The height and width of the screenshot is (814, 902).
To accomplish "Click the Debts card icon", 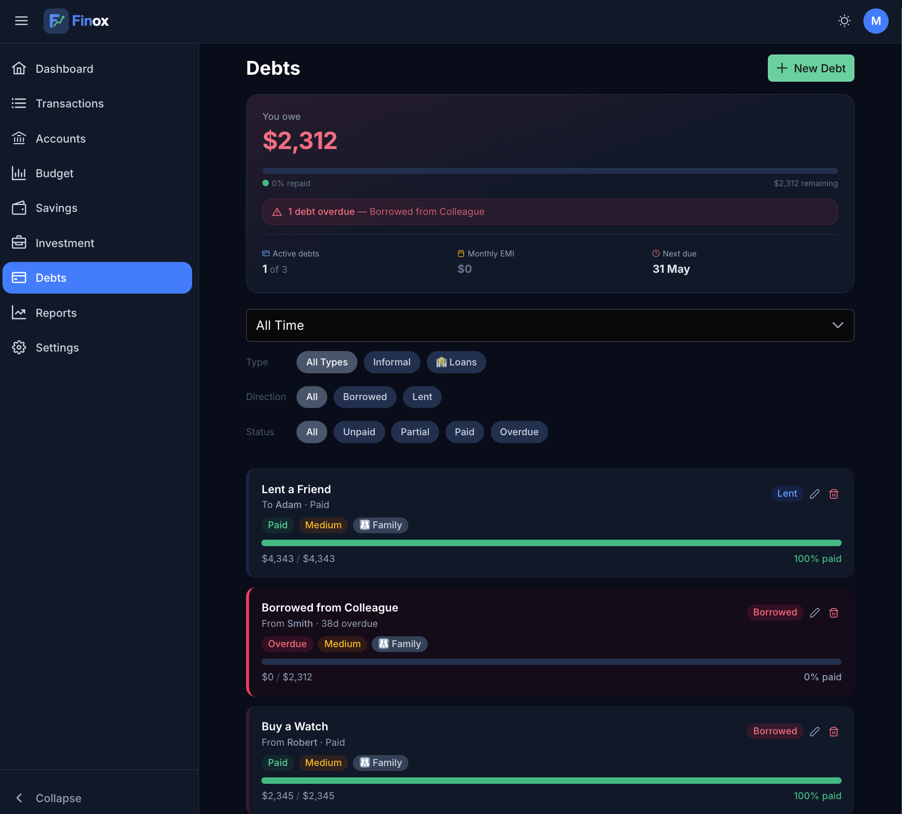I will click(x=19, y=277).
